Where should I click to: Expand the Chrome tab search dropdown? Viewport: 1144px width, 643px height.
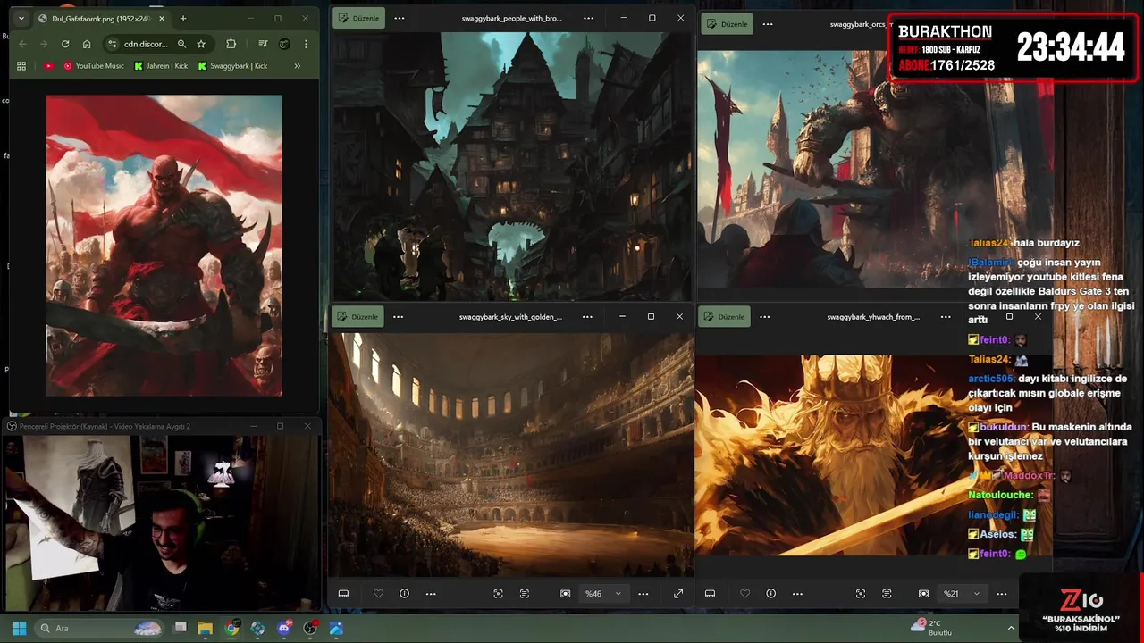point(21,19)
